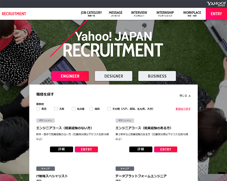Open the MESSAGE navigation menu
Screen dimensions: 227x181
pyautogui.click(x=115, y=14)
